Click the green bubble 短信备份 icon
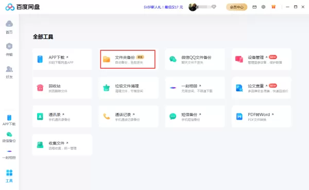This screenshot has width=309, height=190. [173, 117]
